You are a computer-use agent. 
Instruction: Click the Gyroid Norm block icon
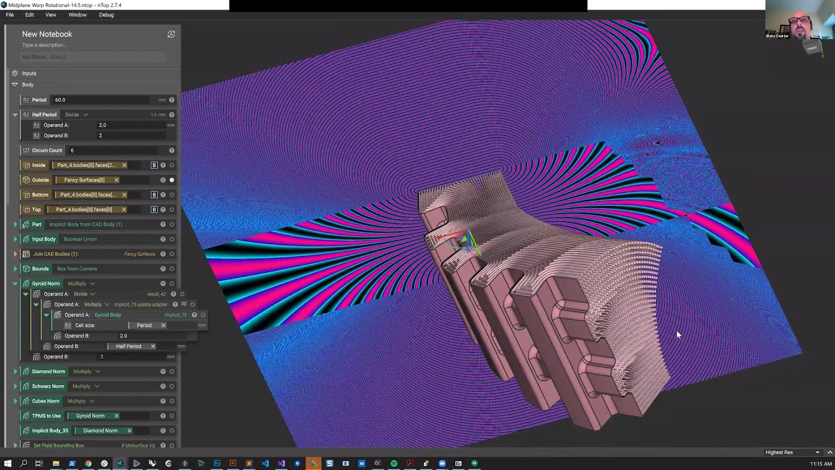[x=26, y=283]
